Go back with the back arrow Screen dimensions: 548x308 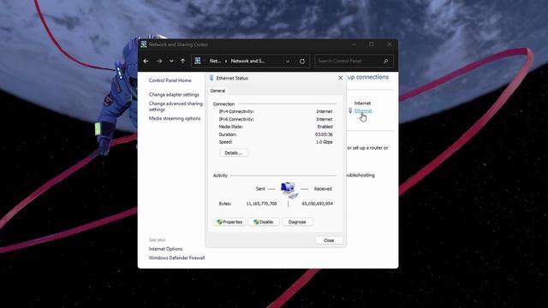146,61
